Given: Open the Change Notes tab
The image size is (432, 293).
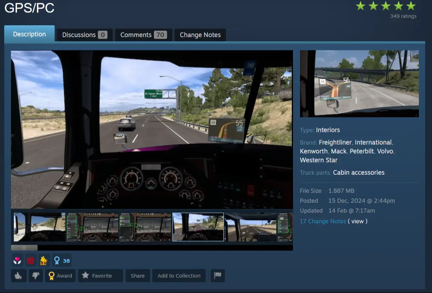Looking at the screenshot, I should tap(200, 35).
